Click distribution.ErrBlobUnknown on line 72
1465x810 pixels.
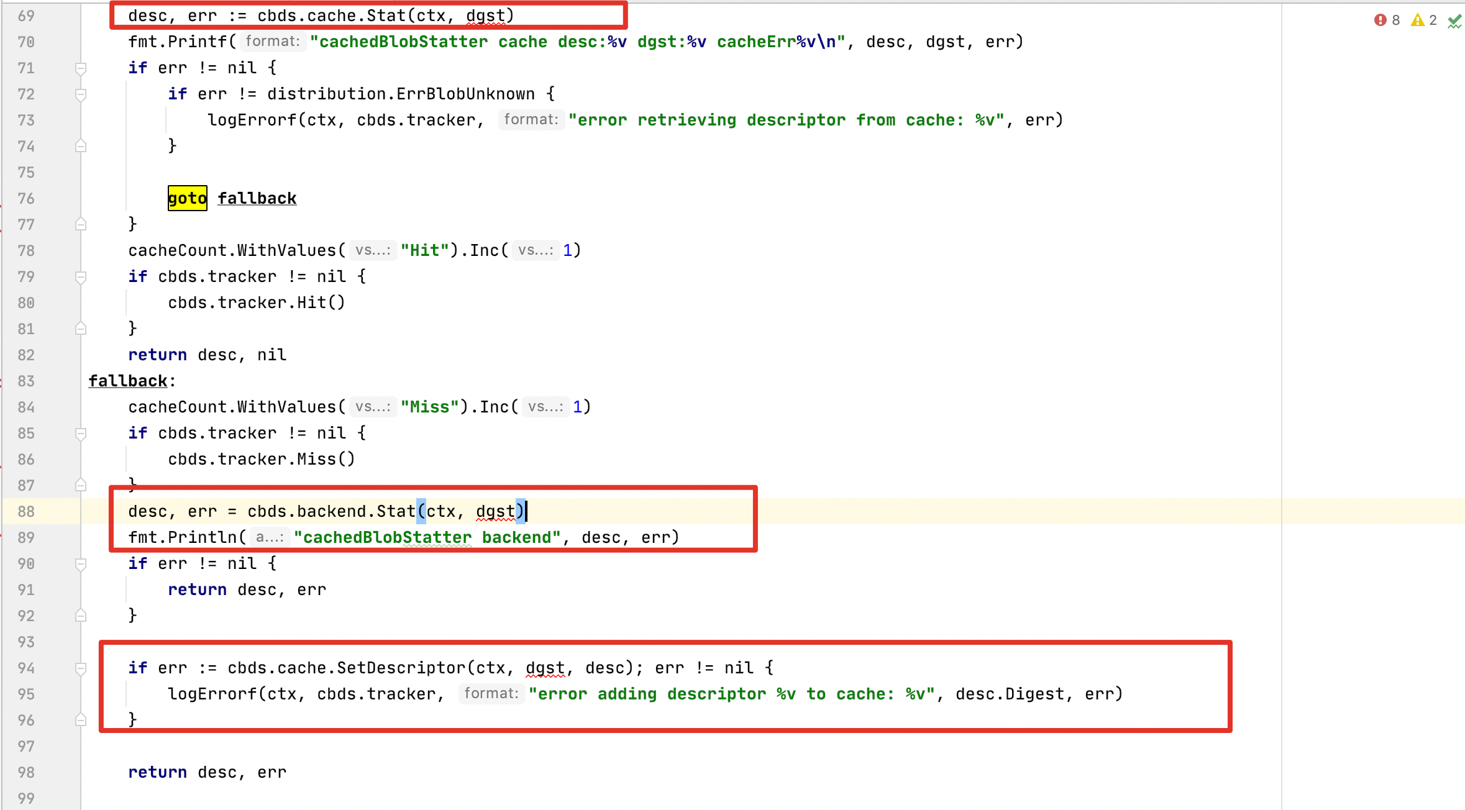click(x=401, y=94)
